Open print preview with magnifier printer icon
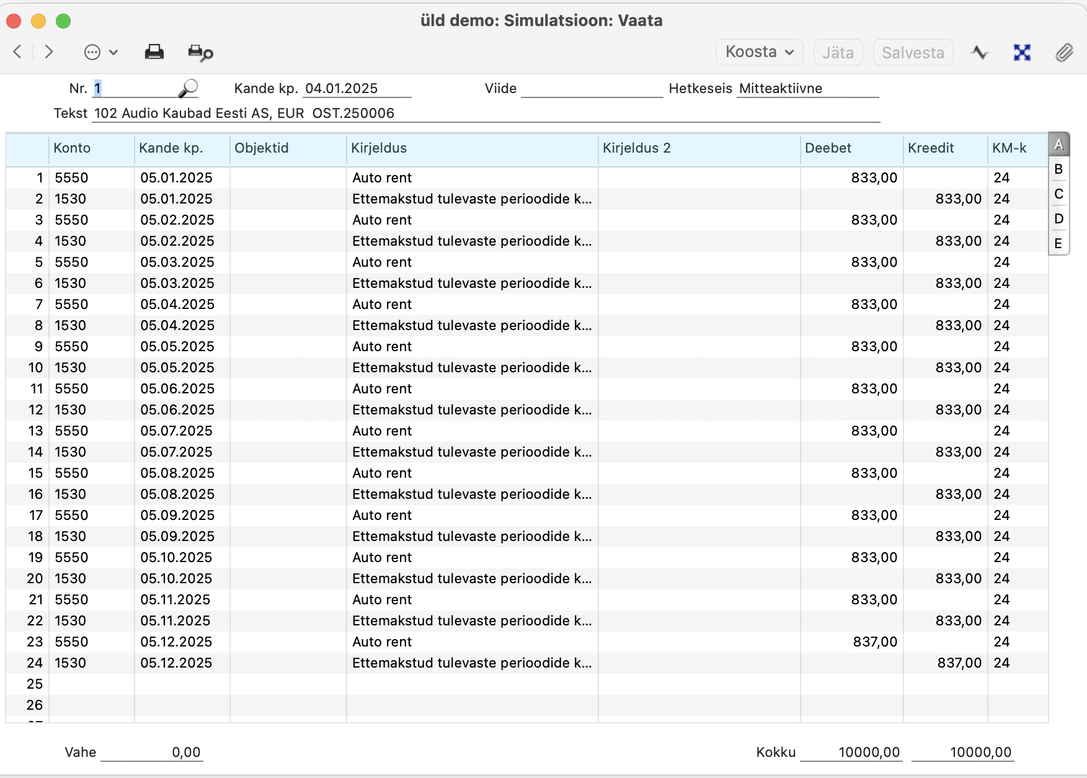This screenshot has width=1087, height=778. click(200, 53)
